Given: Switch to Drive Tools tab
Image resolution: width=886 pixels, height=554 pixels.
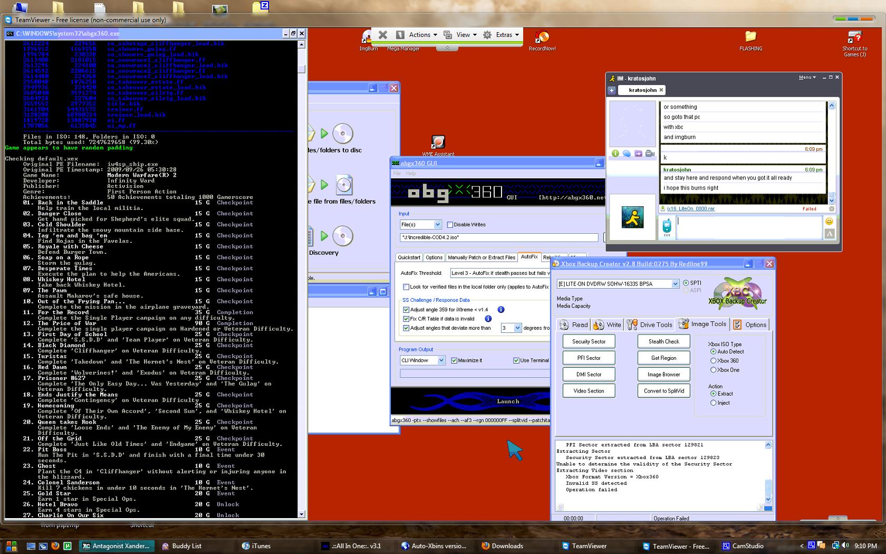Looking at the screenshot, I should (x=650, y=325).
